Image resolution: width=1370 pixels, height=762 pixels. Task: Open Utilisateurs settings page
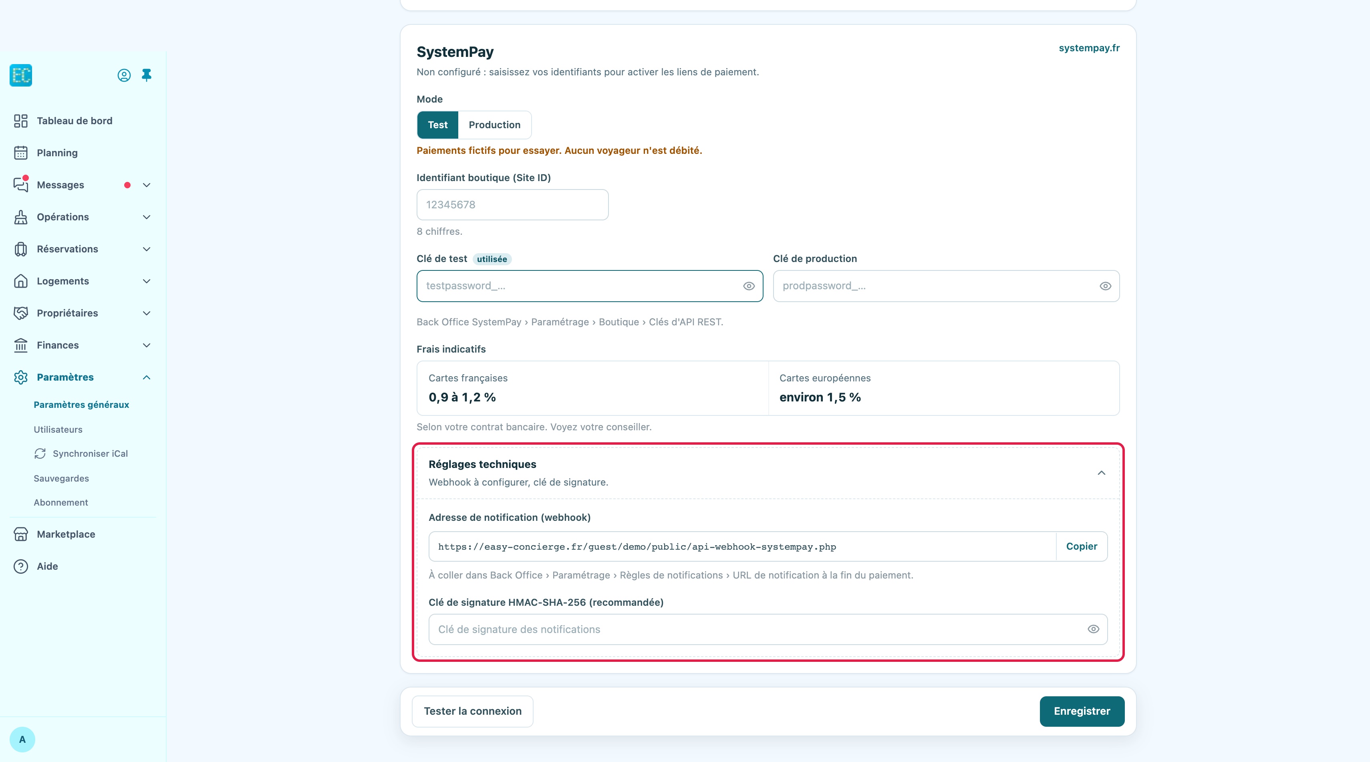(58, 429)
